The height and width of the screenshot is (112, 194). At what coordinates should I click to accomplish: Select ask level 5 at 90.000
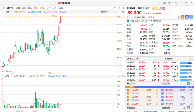[x=177, y=104]
